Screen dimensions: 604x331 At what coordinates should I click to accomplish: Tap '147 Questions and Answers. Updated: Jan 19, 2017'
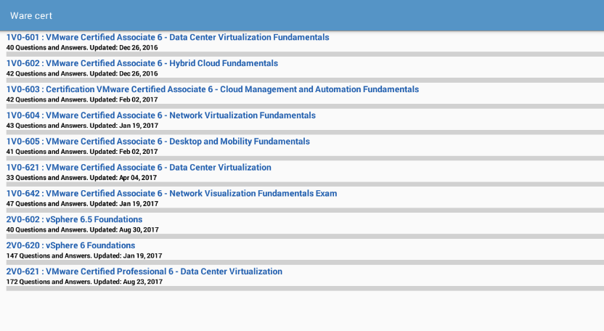84,256
